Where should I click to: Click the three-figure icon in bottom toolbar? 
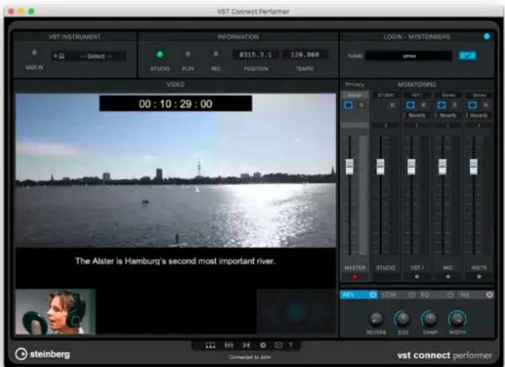[210, 345]
